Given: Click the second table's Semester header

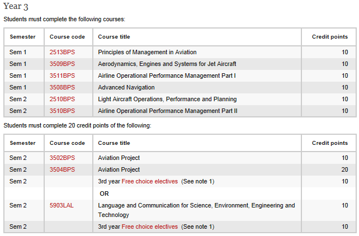Looking at the screenshot, I should (23, 143).
